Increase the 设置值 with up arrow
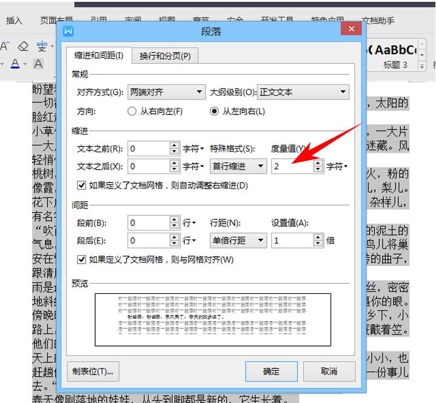The height and width of the screenshot is (403, 436). (318, 237)
